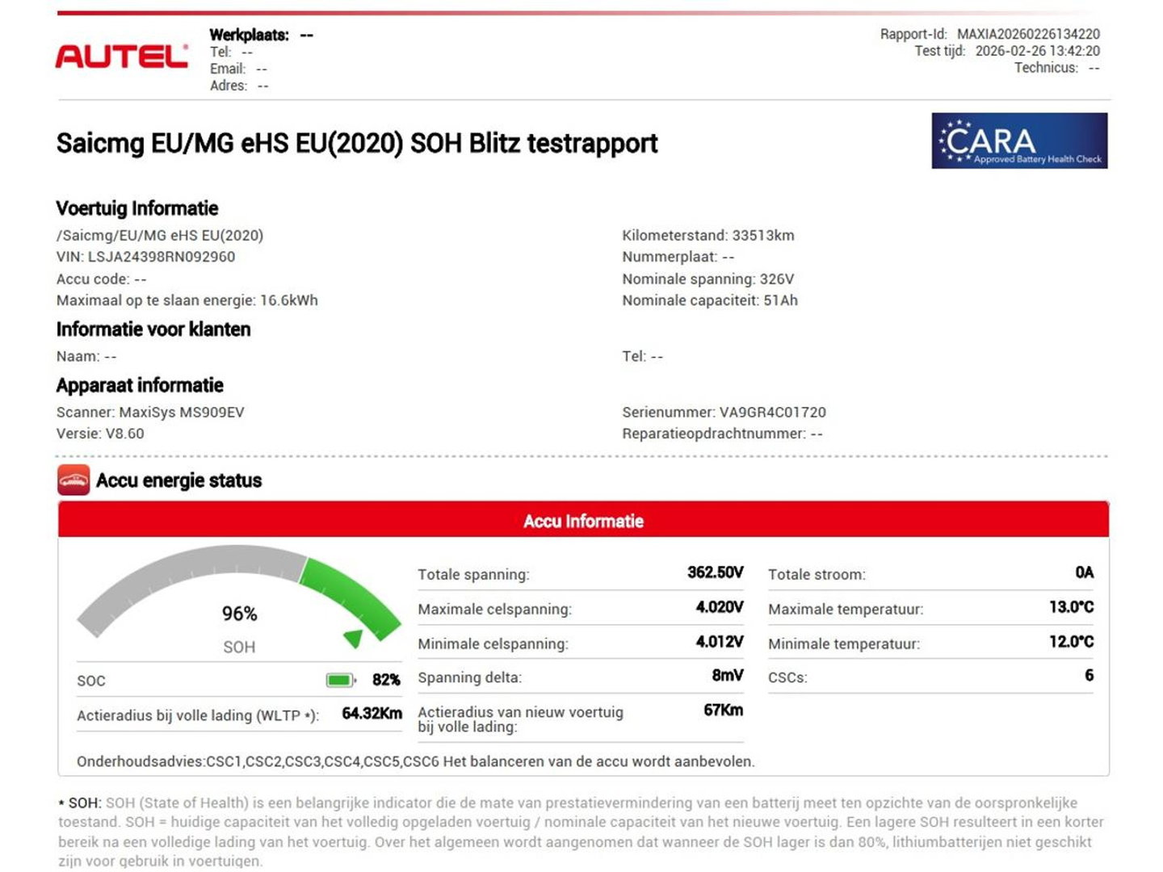Click the SOH gauge needle indicator

[x=353, y=638]
